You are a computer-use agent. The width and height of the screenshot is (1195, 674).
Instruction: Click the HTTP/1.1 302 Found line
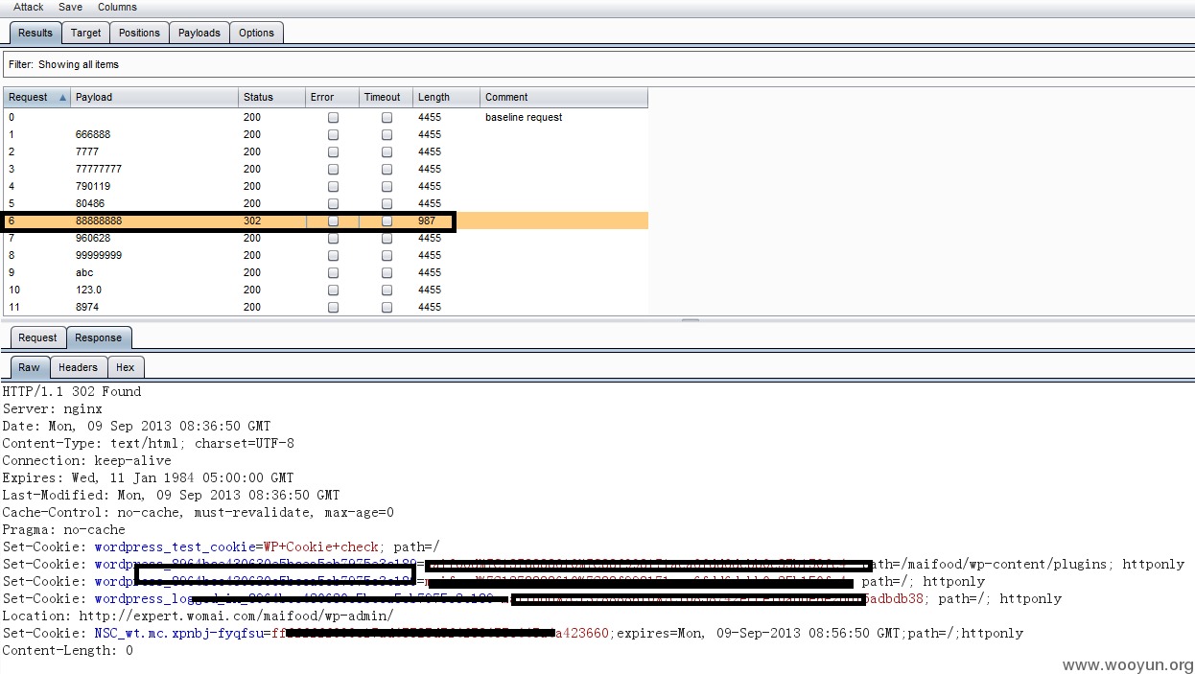point(72,391)
